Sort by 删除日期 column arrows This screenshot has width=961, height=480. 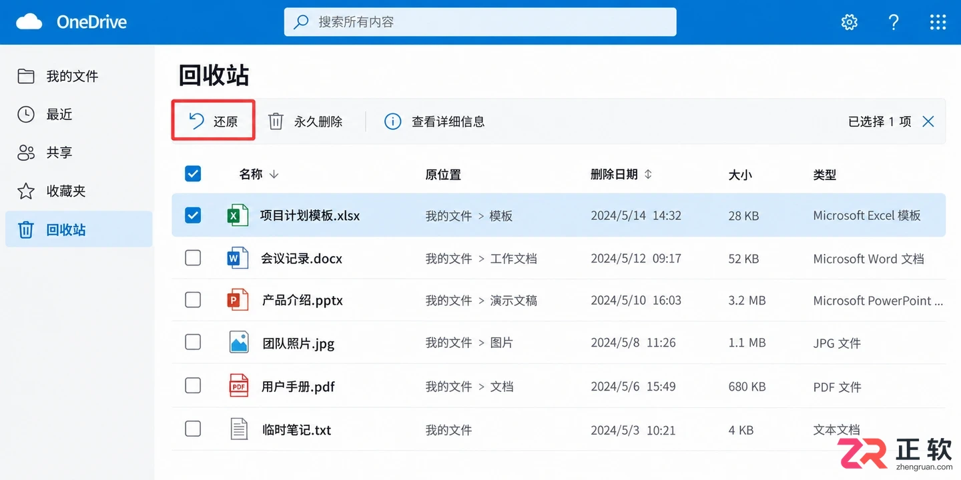coord(648,174)
